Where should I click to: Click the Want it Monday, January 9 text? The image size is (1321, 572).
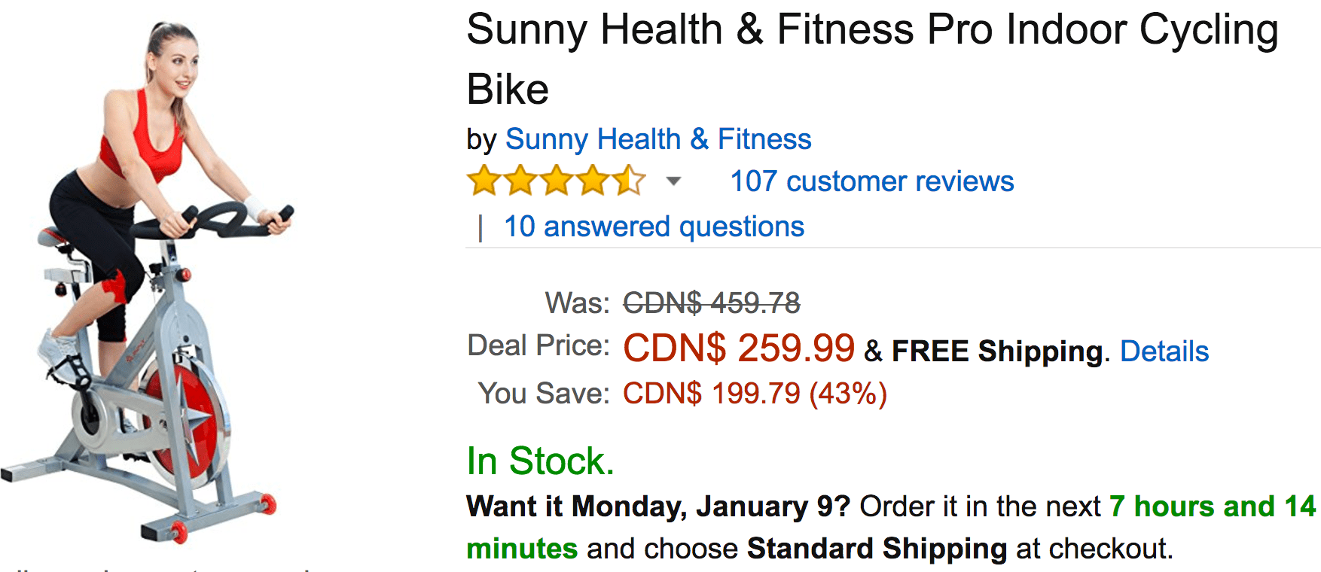point(658,507)
